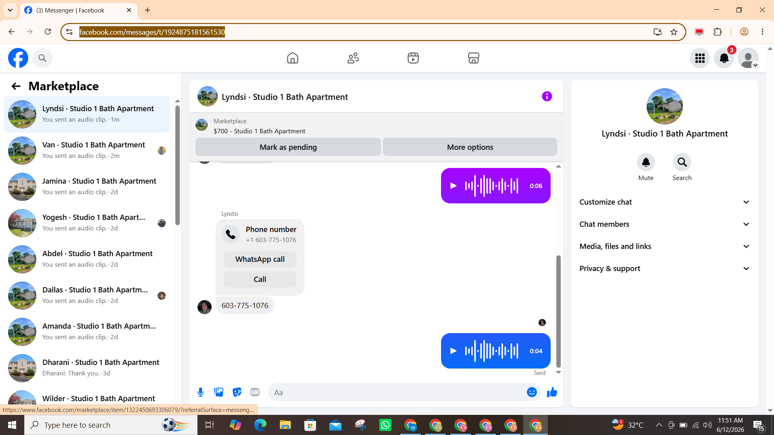
Task: Click the Call button in phone card
Action: (x=260, y=280)
